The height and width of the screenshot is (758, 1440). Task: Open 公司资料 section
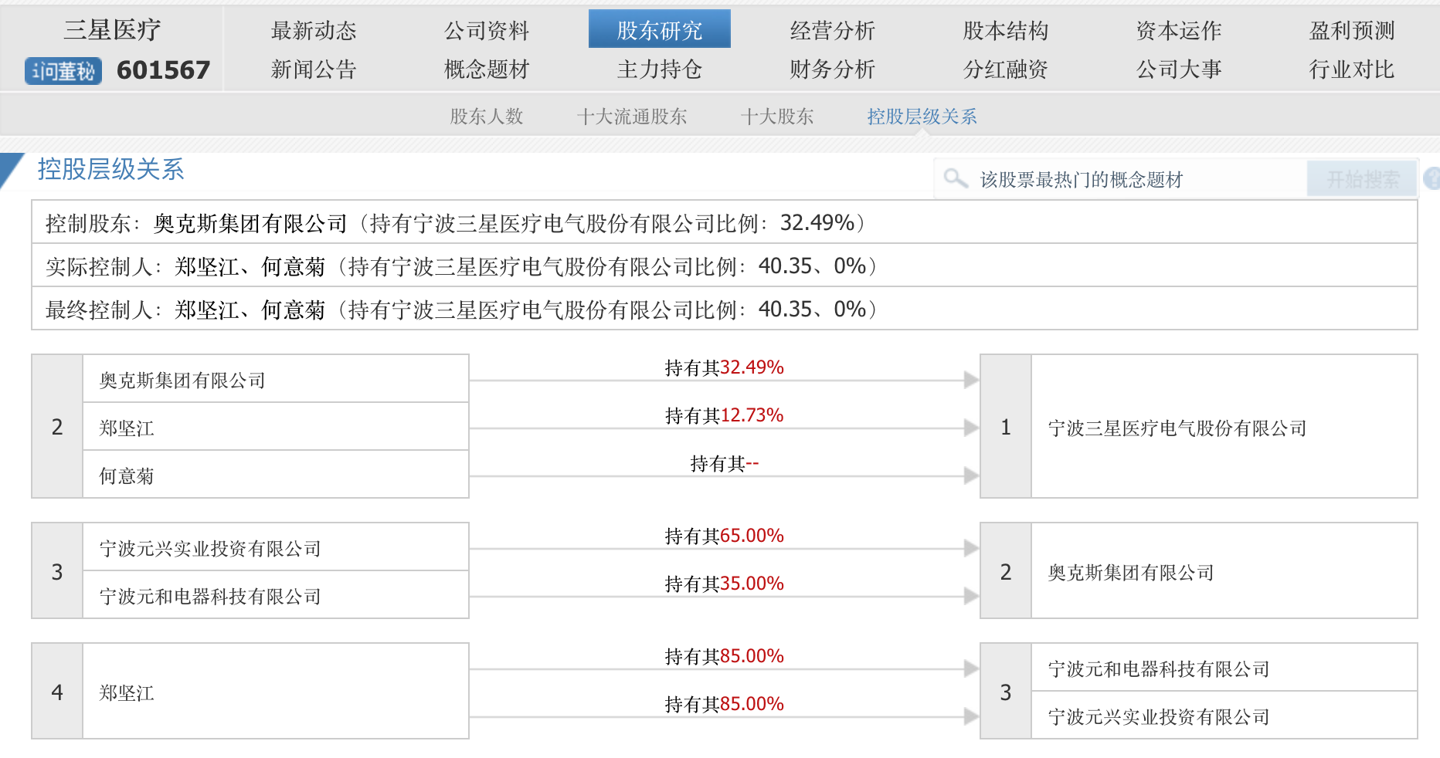pyautogui.click(x=487, y=31)
